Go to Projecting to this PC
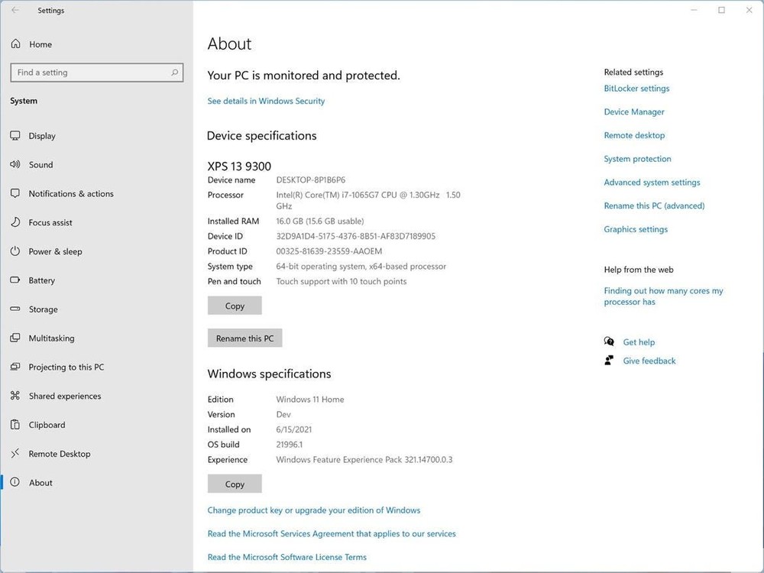Viewport: 764px width, 573px height. click(x=66, y=367)
